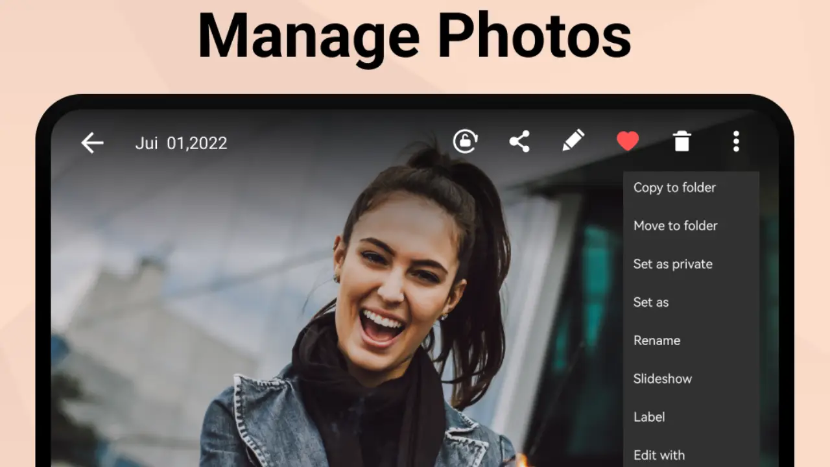Open the Label option

click(x=649, y=417)
